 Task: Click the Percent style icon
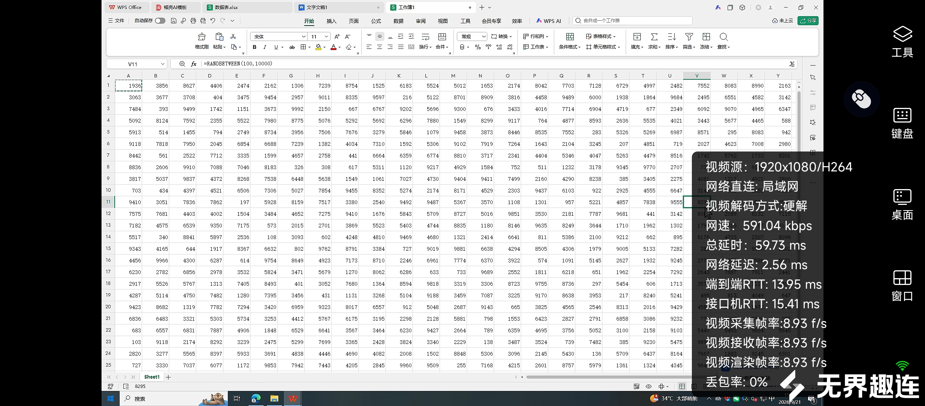coord(478,47)
